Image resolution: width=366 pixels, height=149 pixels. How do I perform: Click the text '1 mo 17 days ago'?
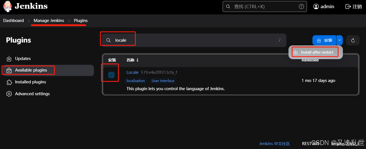[x=318, y=81]
